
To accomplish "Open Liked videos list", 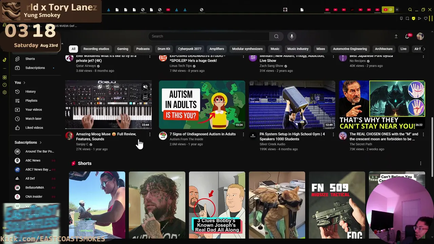I will pyautogui.click(x=35, y=128).
